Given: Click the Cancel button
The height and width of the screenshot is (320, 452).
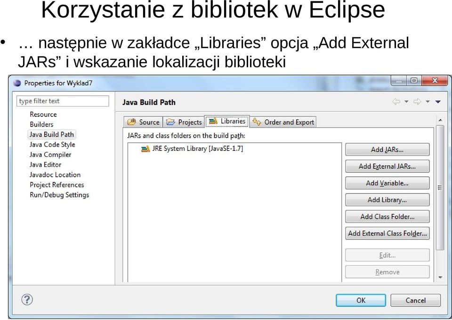Looking at the screenshot, I should [415, 300].
